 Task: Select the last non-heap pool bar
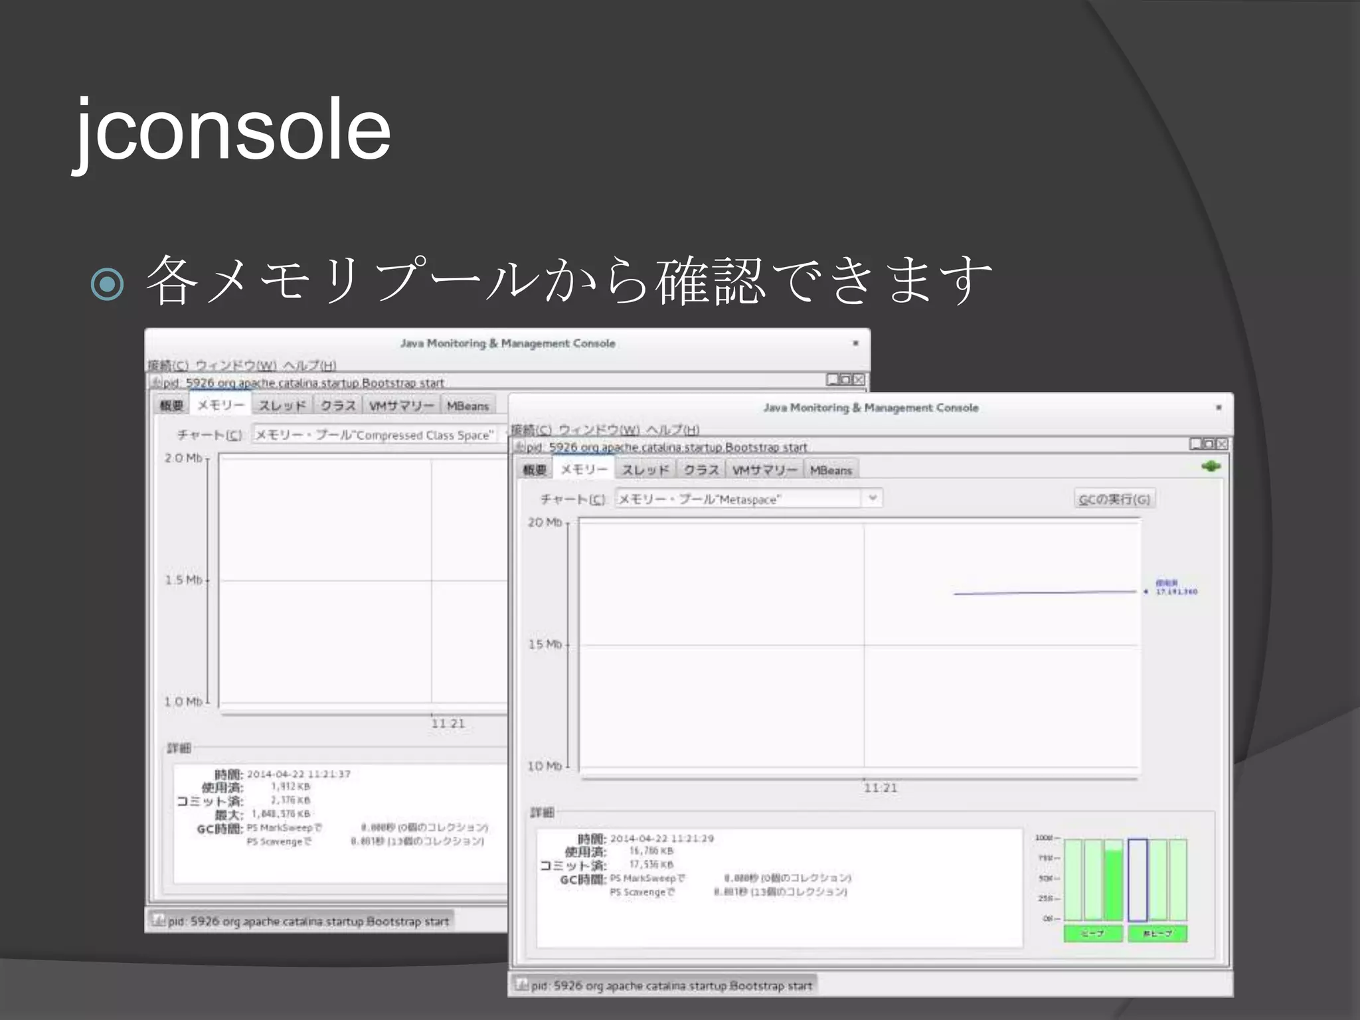(x=1178, y=880)
